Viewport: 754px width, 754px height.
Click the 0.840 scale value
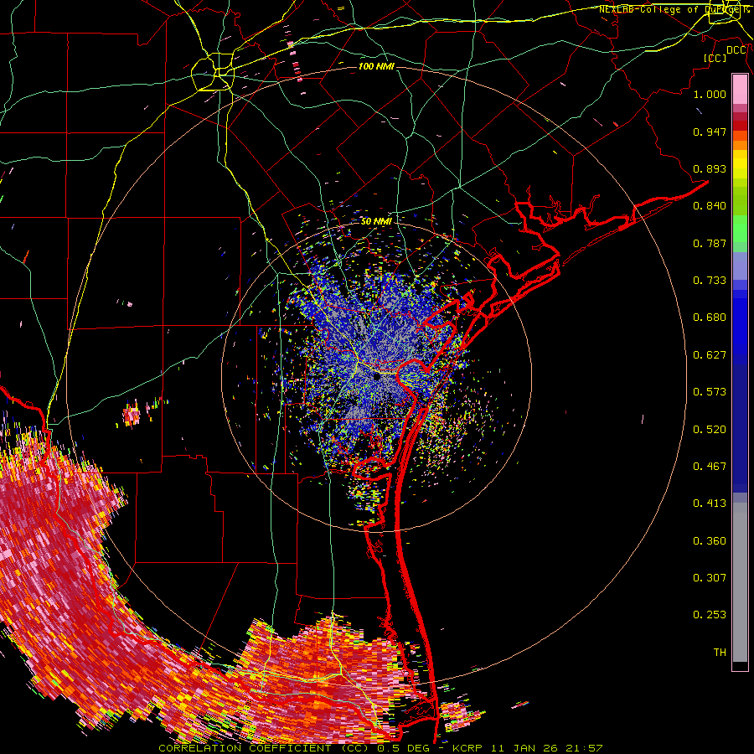[x=710, y=206]
